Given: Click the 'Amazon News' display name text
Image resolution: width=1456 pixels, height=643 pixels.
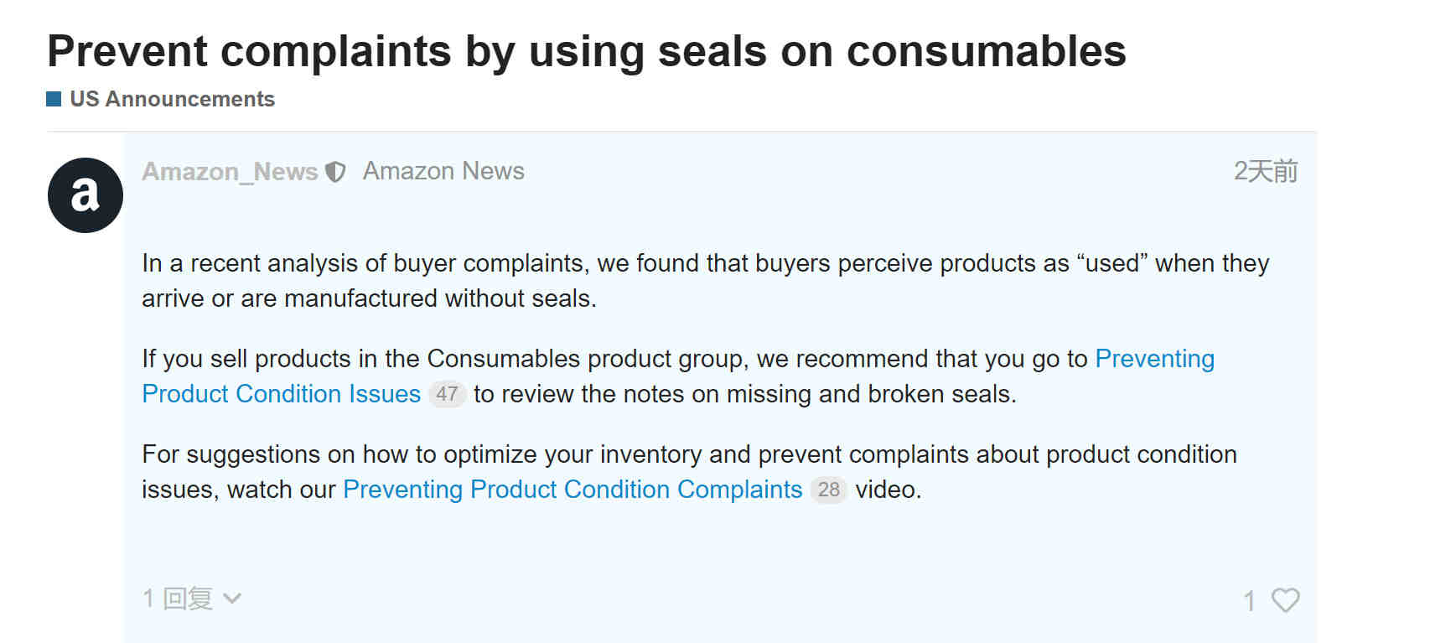Looking at the screenshot, I should pyautogui.click(x=443, y=171).
